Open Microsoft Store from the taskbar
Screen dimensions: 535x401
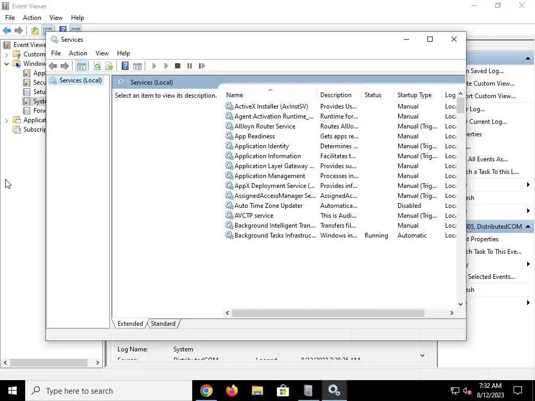[x=283, y=391]
